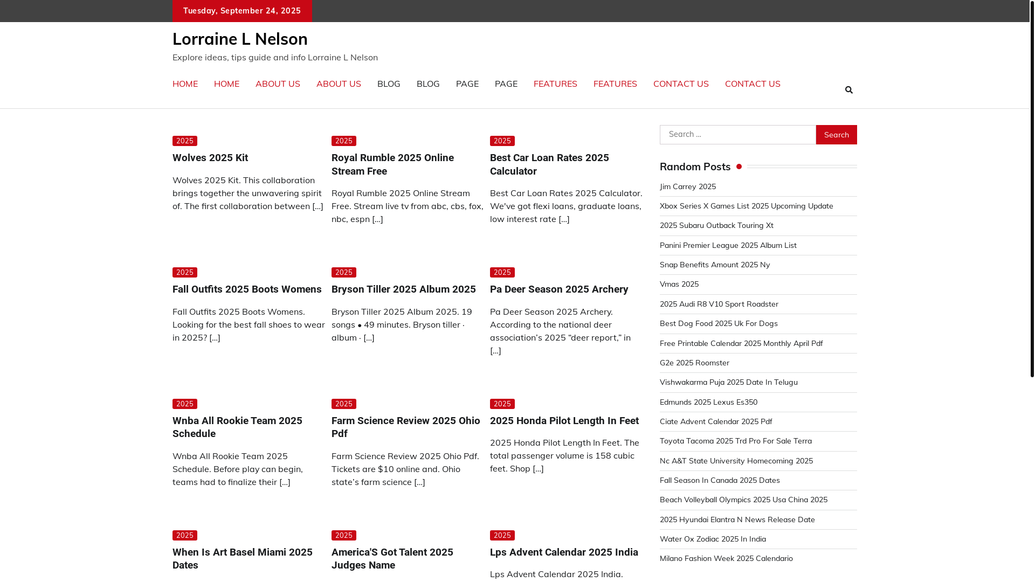Click the 2025 tag above Lps Advent Calendar
Viewport: 1035px width, 582px height.
click(x=502, y=536)
